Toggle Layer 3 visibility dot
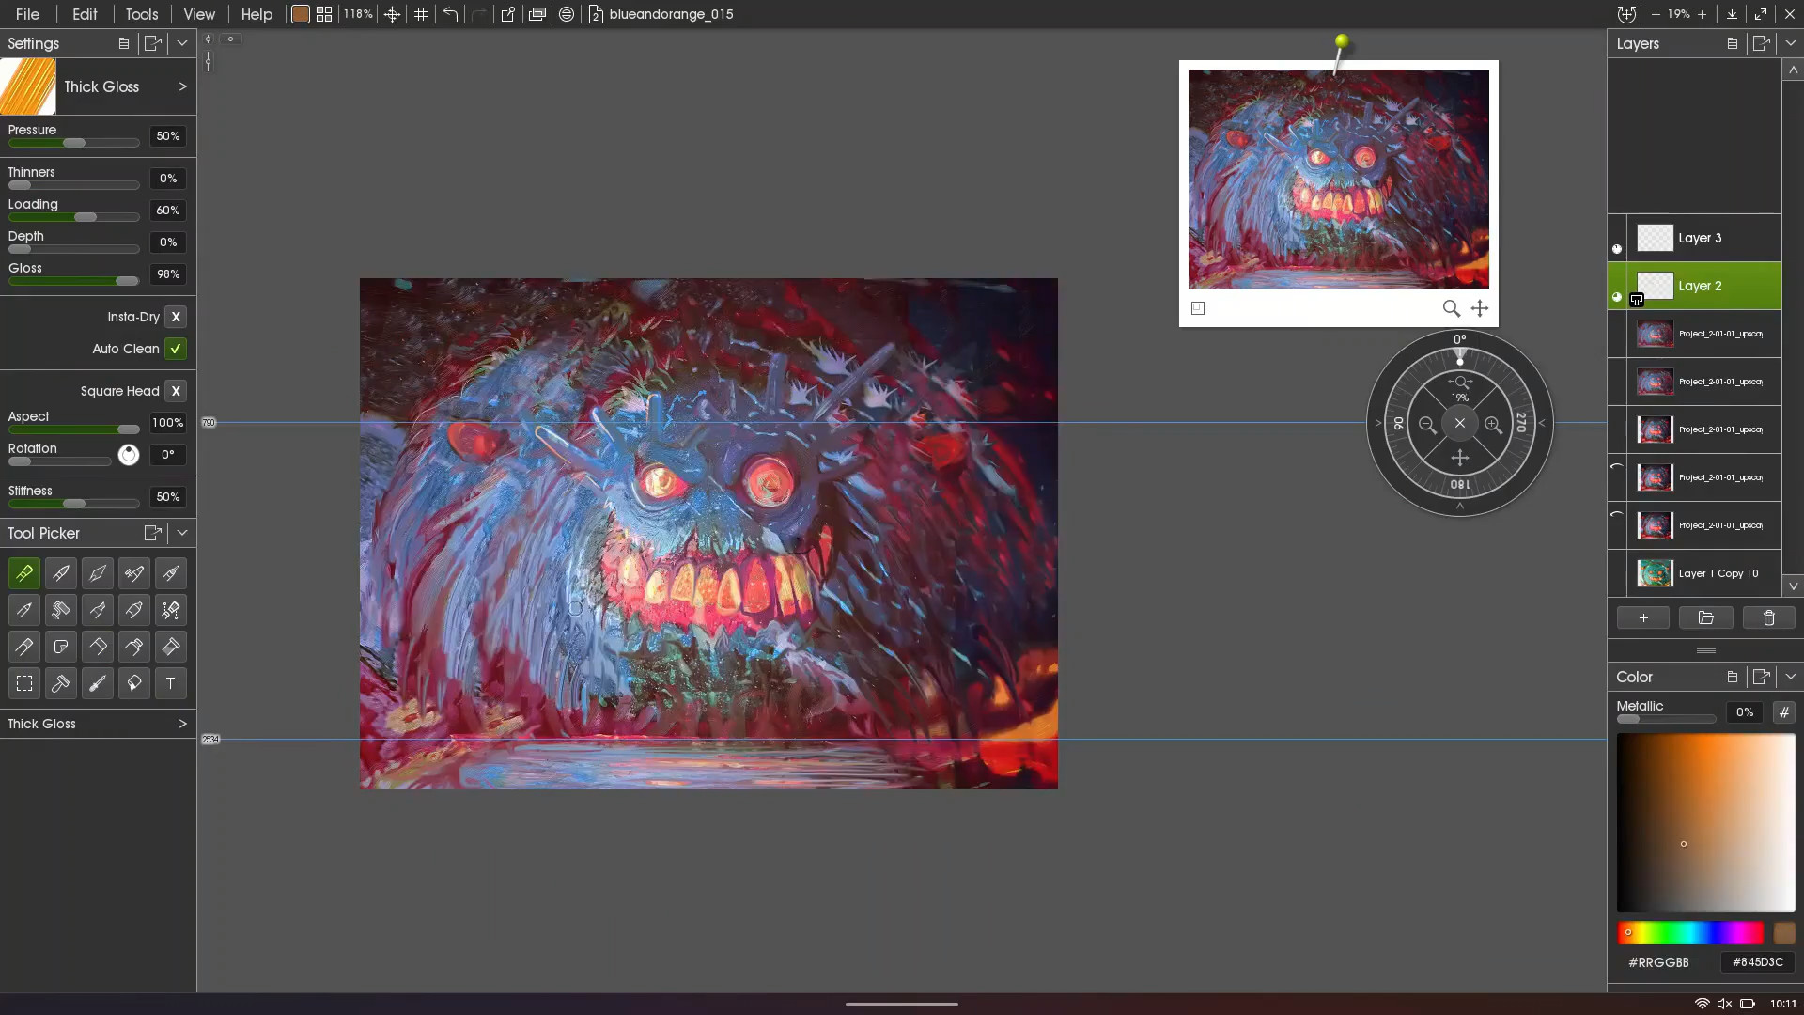The height and width of the screenshot is (1015, 1804). (1617, 249)
